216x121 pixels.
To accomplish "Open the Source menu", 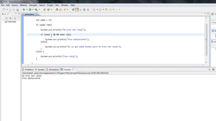I will click(15, 5).
